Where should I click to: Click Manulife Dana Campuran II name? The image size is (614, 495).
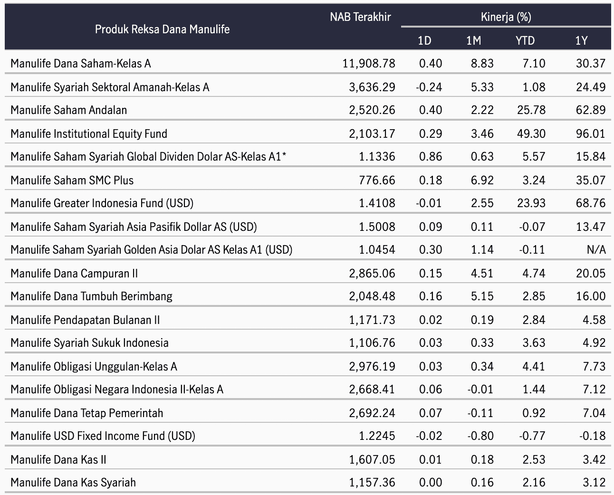pyautogui.click(x=74, y=274)
